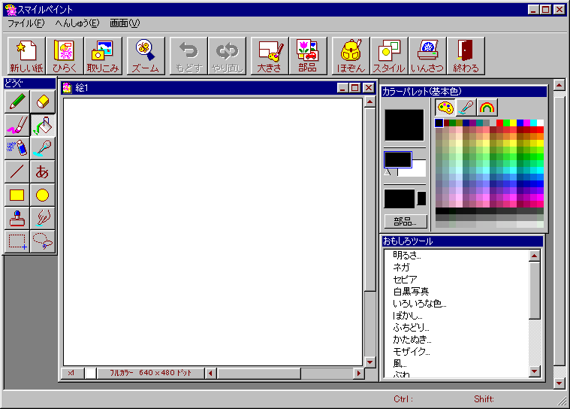Open the 画面(V) menu
570x409 pixels.
coord(125,23)
